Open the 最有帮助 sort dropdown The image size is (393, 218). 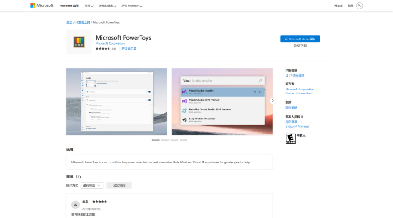[92, 185]
